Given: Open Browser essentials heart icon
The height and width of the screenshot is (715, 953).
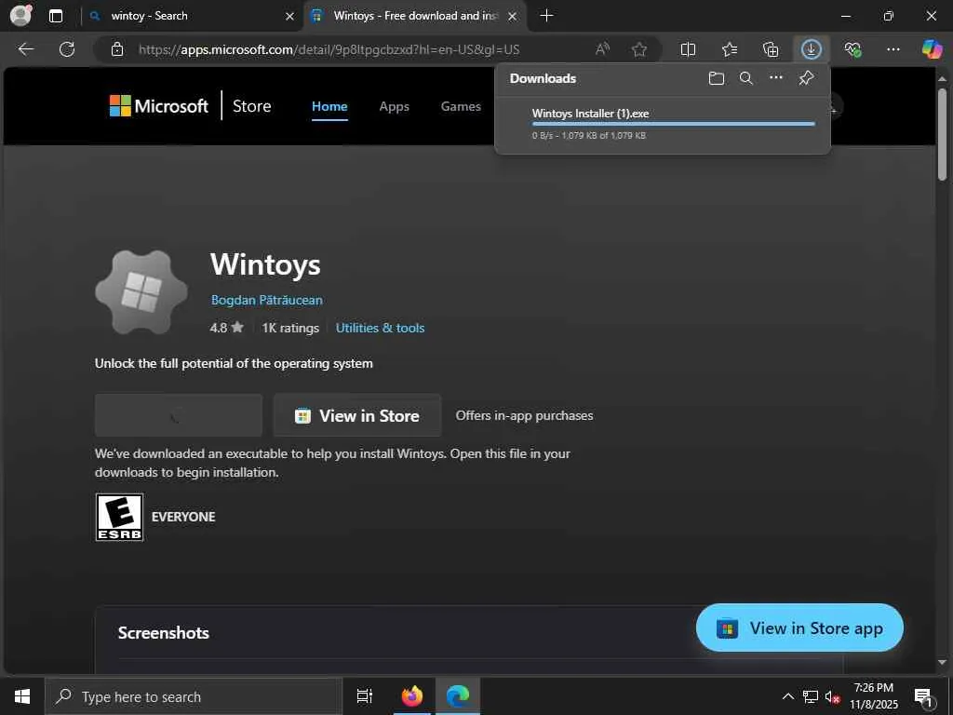Looking at the screenshot, I should [x=852, y=49].
